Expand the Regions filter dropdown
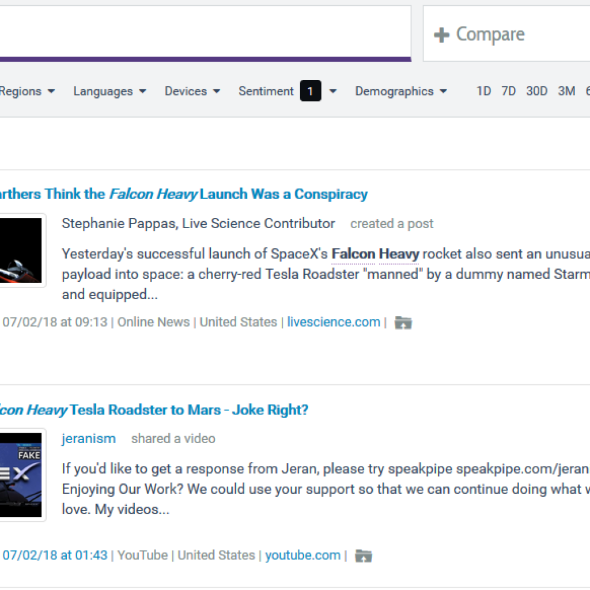 tap(28, 91)
